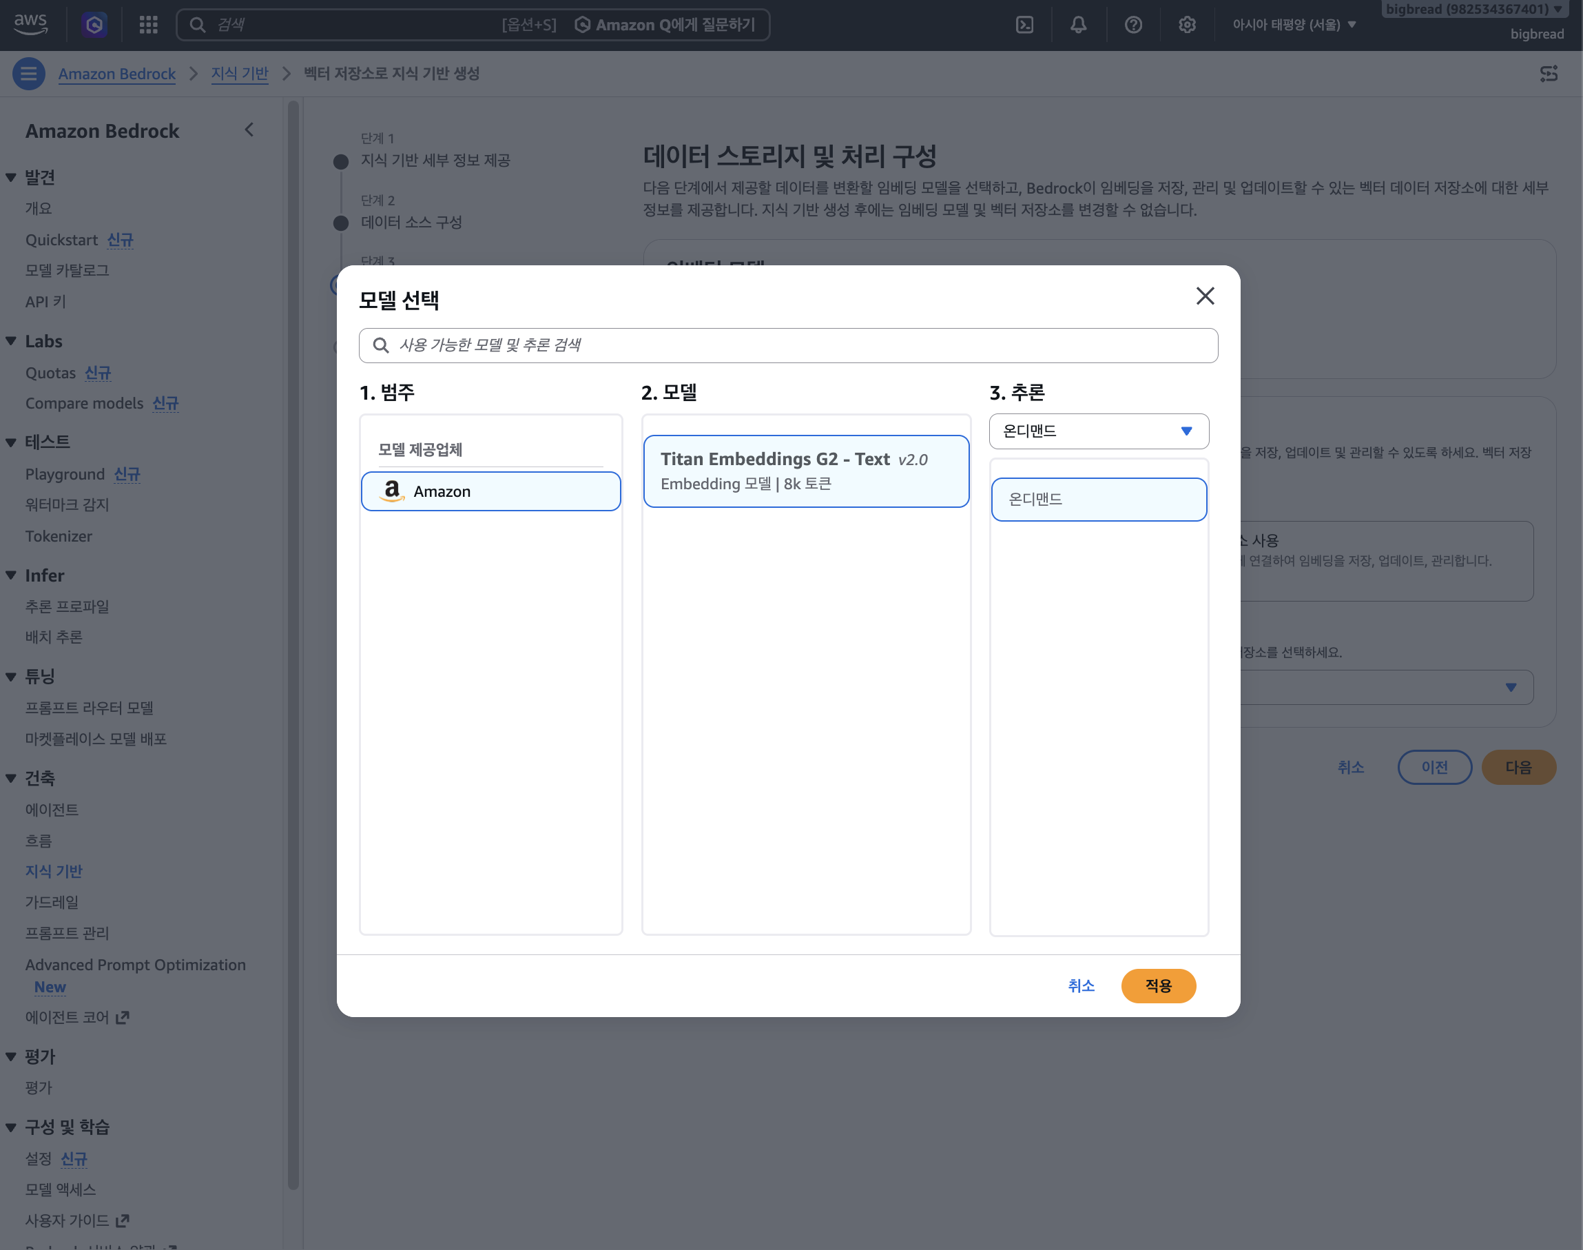
Task: Open the 아시아 태평양 (서울) region selector
Action: [1294, 25]
